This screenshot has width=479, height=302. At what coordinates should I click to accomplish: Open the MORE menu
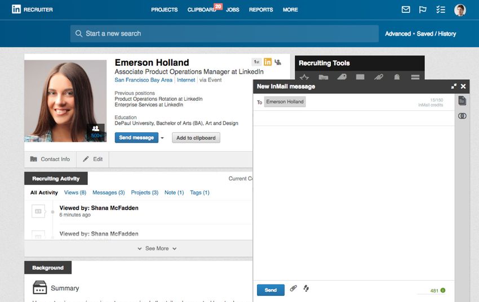coord(290,10)
